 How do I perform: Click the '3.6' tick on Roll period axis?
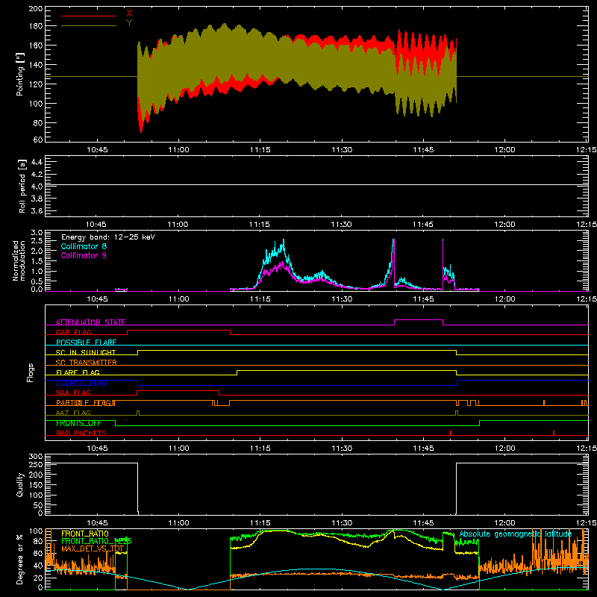point(37,210)
